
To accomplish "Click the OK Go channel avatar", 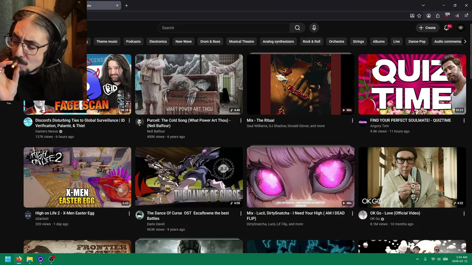I will click(363, 215).
